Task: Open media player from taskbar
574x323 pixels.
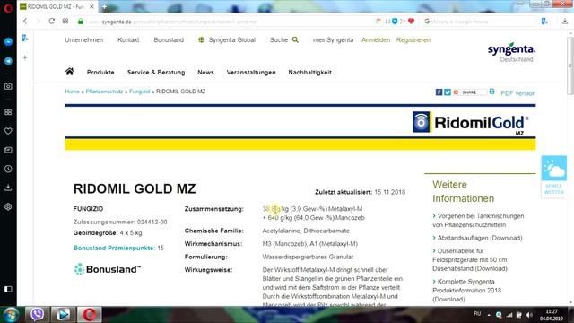Action: (x=63, y=315)
